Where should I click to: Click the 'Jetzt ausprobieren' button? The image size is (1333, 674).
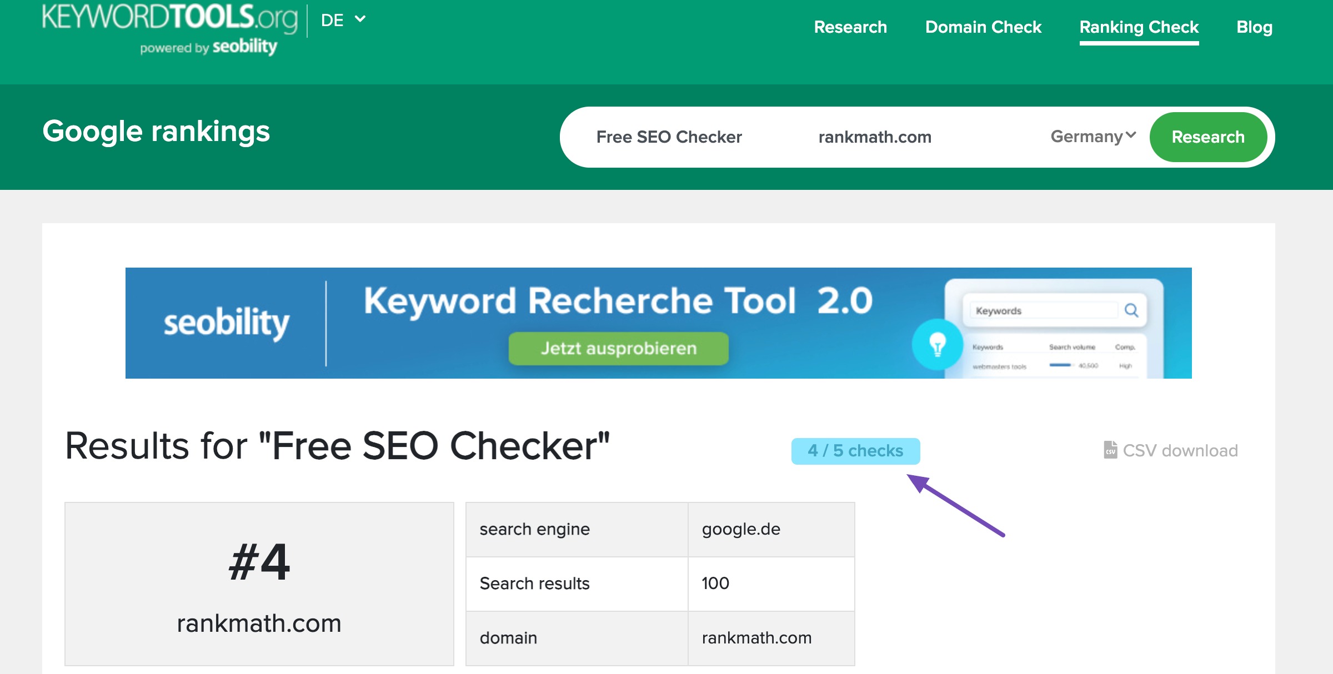[618, 348]
